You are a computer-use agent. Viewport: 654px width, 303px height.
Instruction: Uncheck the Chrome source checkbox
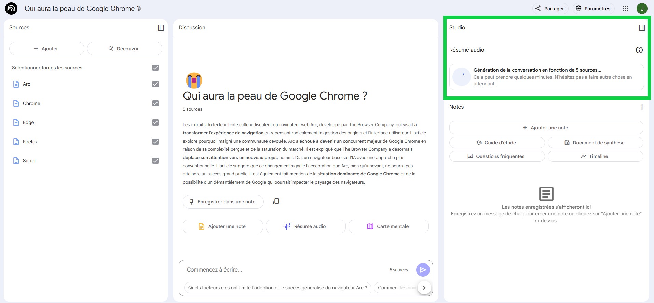click(155, 103)
